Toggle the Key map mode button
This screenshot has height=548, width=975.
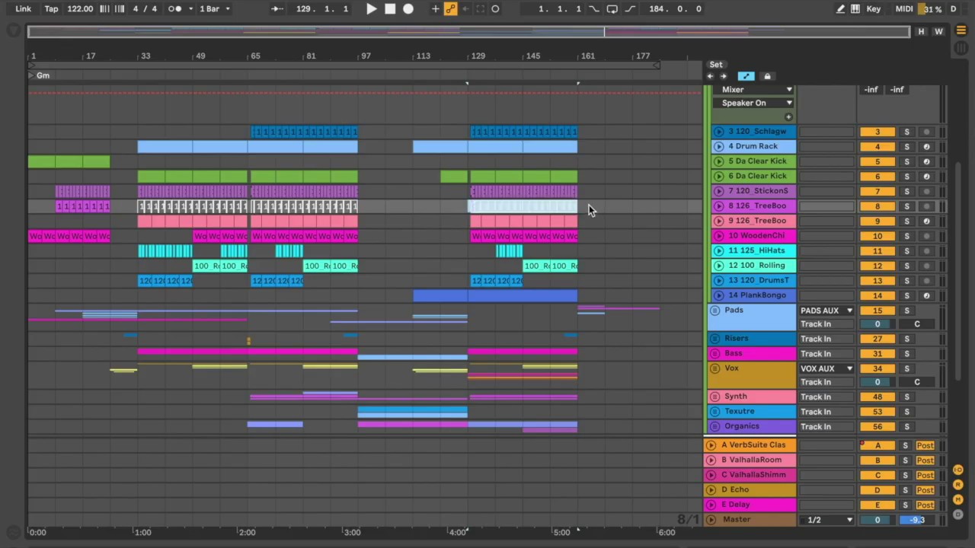coord(874,9)
